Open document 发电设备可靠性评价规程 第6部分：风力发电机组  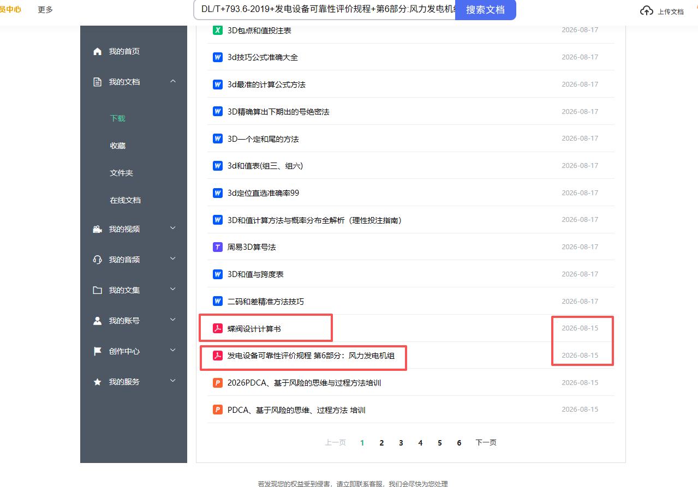click(311, 356)
